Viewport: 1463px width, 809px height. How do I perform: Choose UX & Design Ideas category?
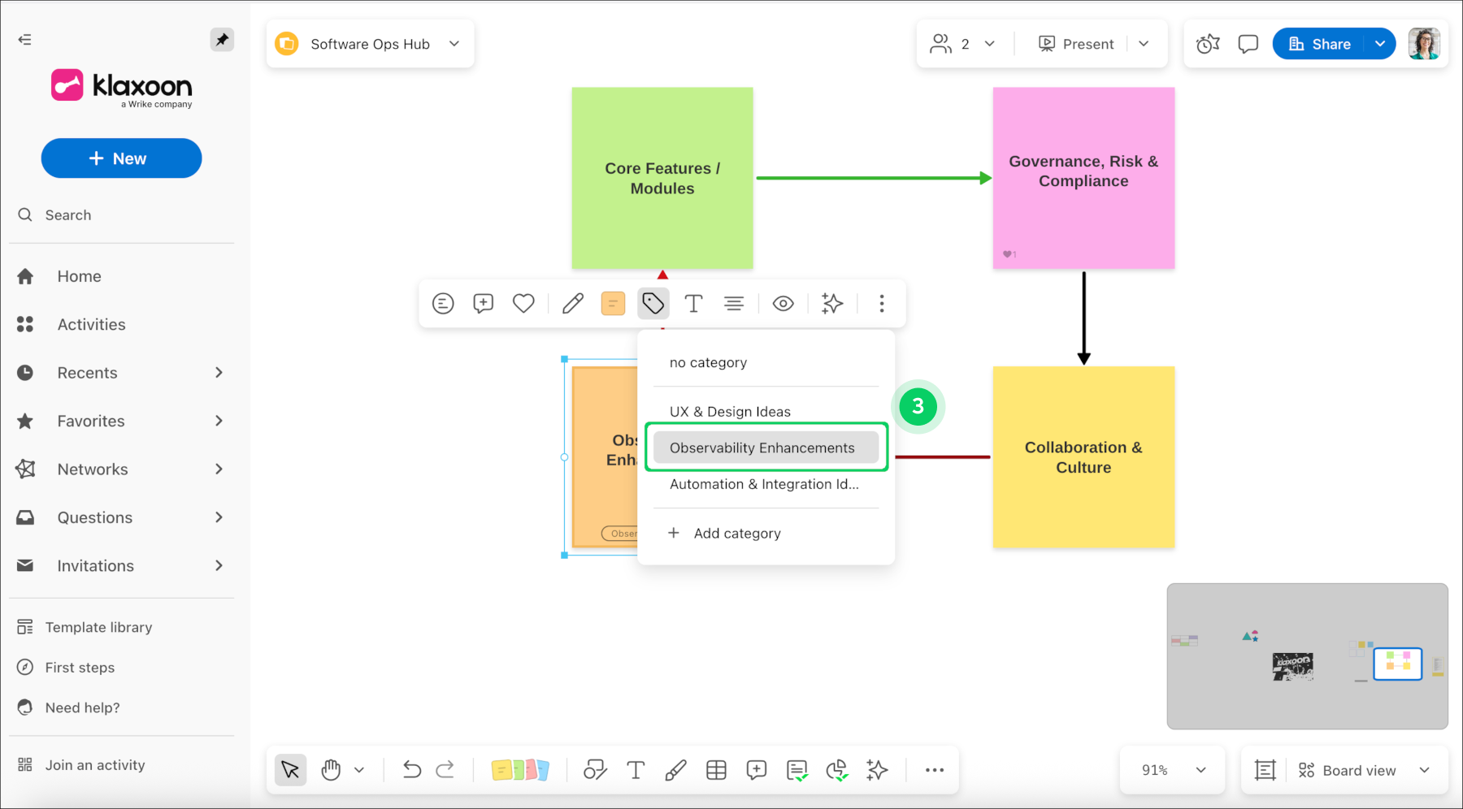[x=730, y=412]
